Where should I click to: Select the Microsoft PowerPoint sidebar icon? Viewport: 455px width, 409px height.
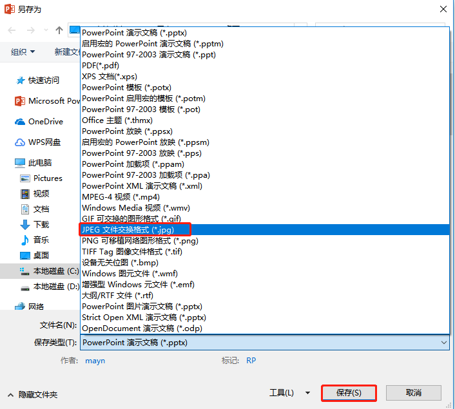(20, 101)
